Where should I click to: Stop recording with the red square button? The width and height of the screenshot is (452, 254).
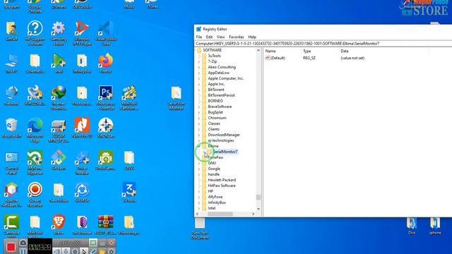coord(11,247)
